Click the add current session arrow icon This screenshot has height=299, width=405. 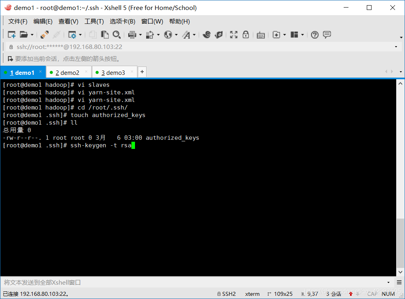pyautogui.click(x=10, y=59)
